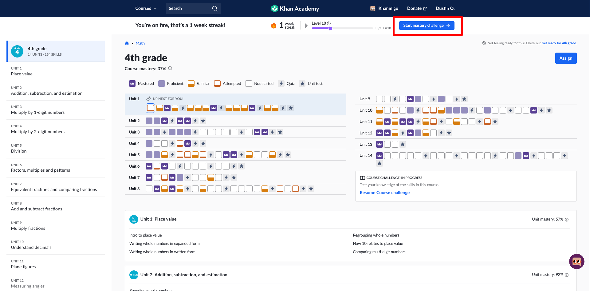Open Unit 4 unit test star
The width and height of the screenshot is (590, 291).
[203, 144]
